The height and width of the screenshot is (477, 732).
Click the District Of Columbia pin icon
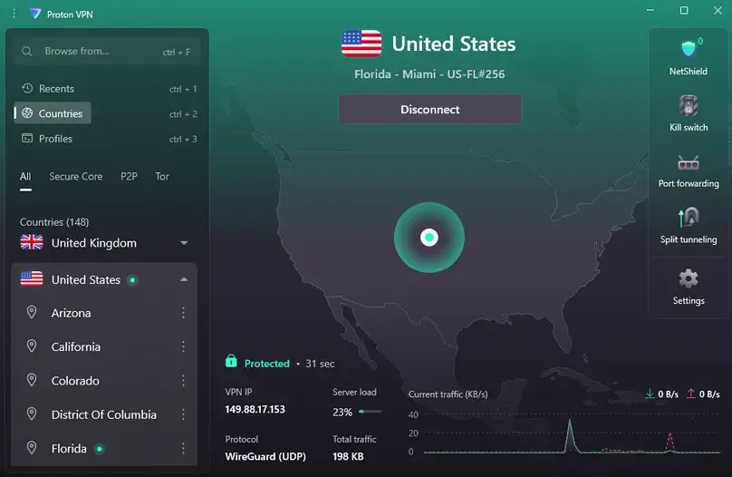pyautogui.click(x=32, y=414)
